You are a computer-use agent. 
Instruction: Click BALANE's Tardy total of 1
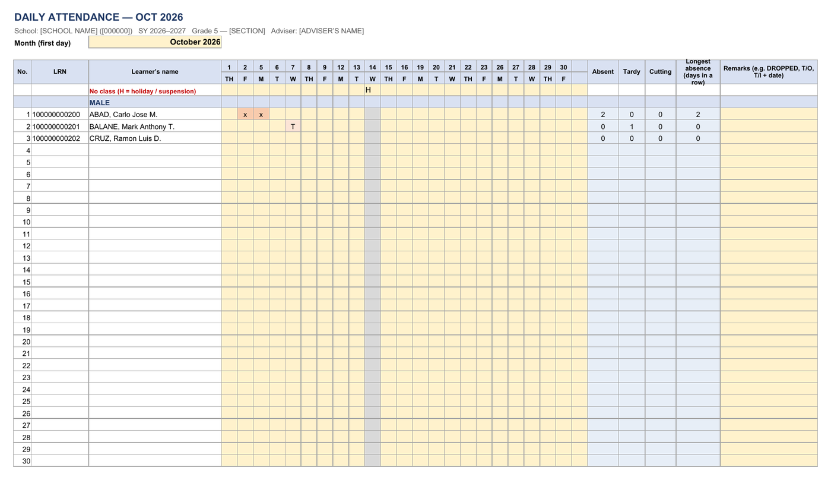click(632, 127)
